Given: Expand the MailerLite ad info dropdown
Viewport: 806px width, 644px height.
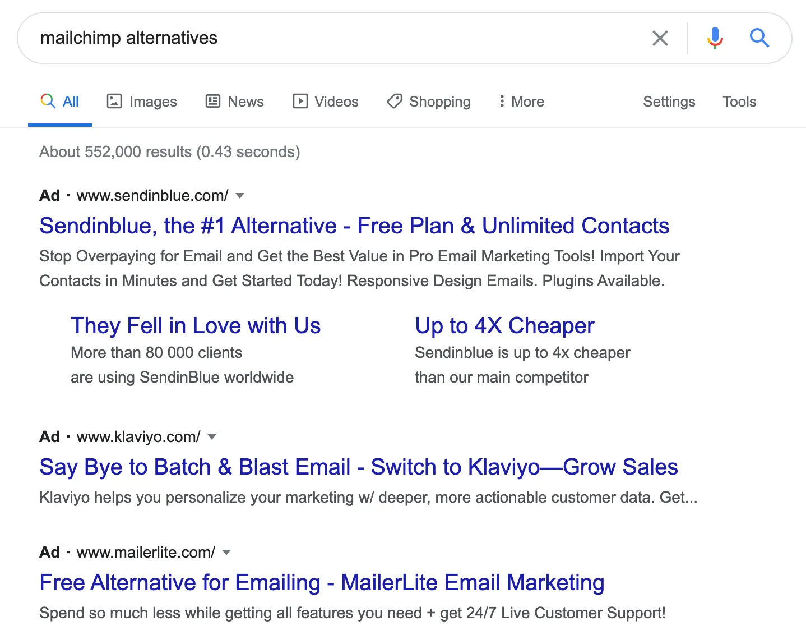Looking at the screenshot, I should 226,552.
